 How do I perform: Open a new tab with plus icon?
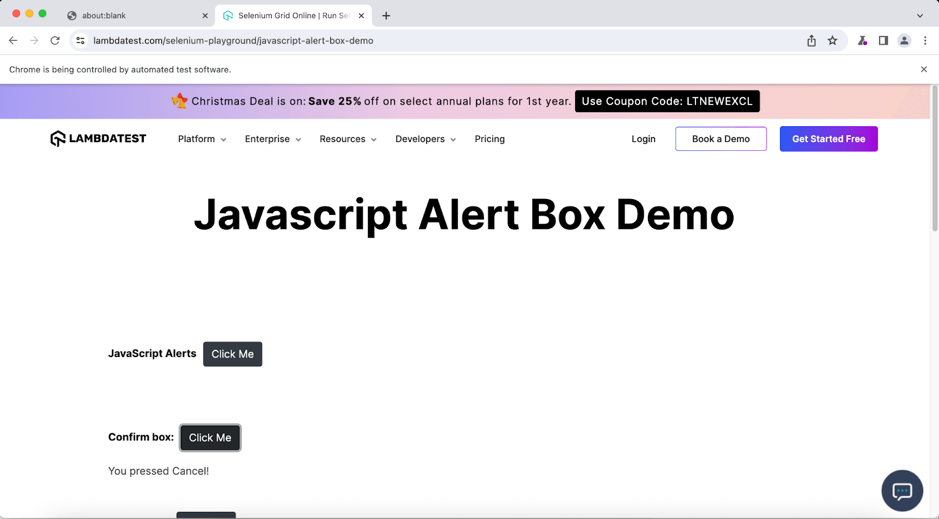[386, 16]
